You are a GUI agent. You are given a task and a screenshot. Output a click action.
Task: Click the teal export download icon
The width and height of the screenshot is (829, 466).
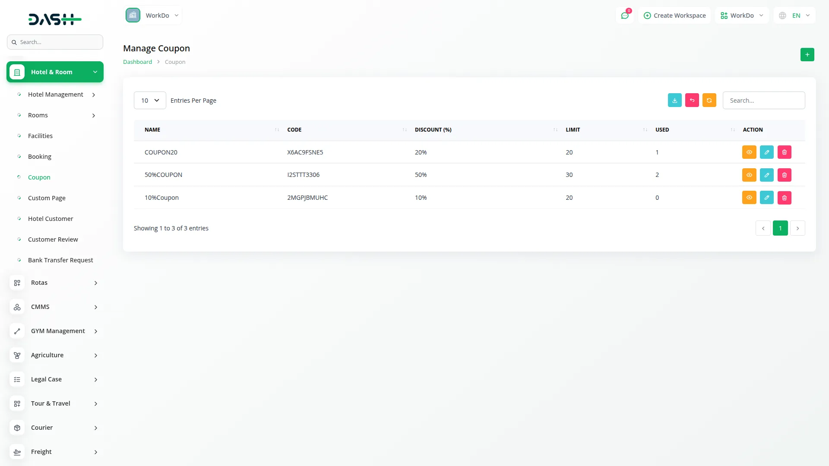674,100
